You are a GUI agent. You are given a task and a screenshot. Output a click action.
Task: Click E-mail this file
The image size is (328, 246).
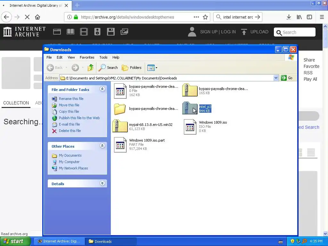(x=69, y=124)
